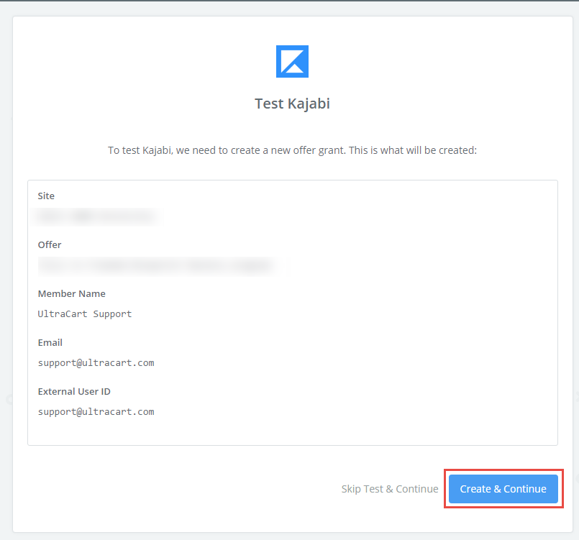
Task: Select the External User ID value
Action: point(96,412)
